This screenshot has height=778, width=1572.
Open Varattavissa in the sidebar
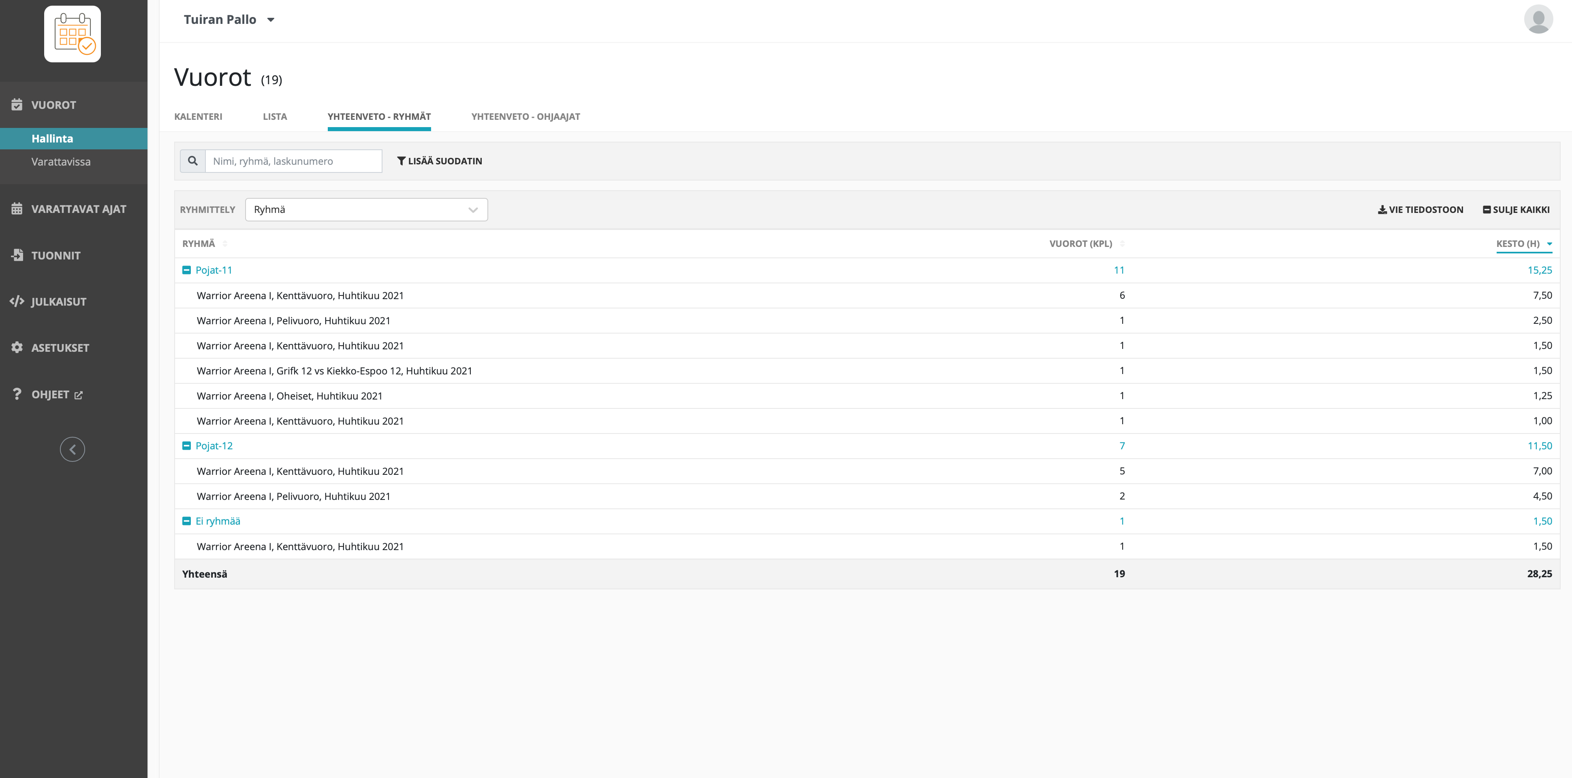click(61, 162)
